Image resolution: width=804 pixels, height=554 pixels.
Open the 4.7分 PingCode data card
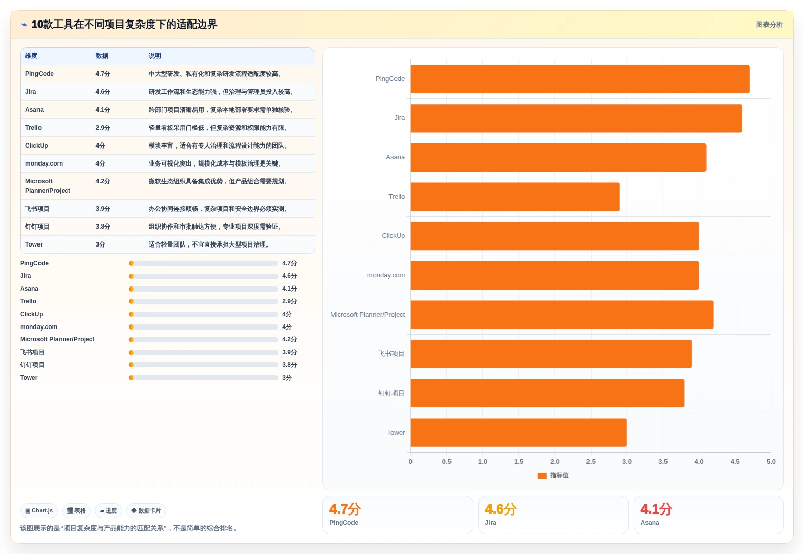[397, 515]
